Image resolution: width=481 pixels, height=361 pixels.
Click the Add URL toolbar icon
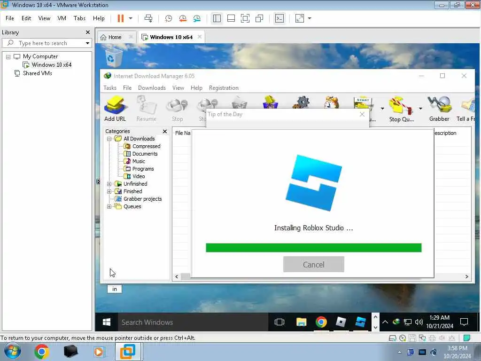pos(115,109)
